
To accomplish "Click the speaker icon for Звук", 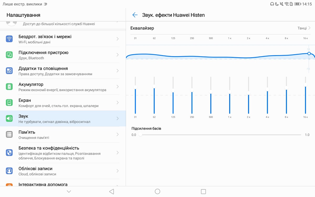I will (9, 118).
